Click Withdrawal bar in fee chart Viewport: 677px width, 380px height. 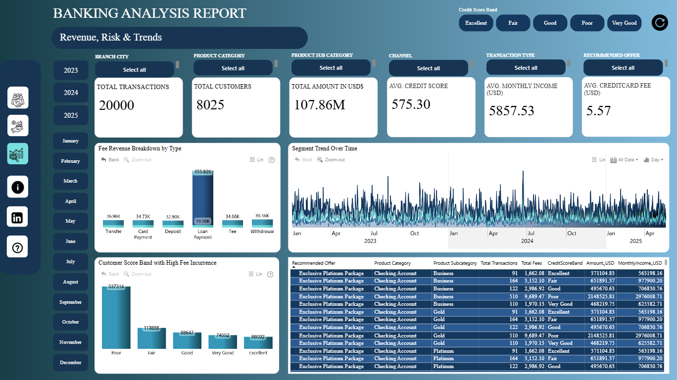262,224
